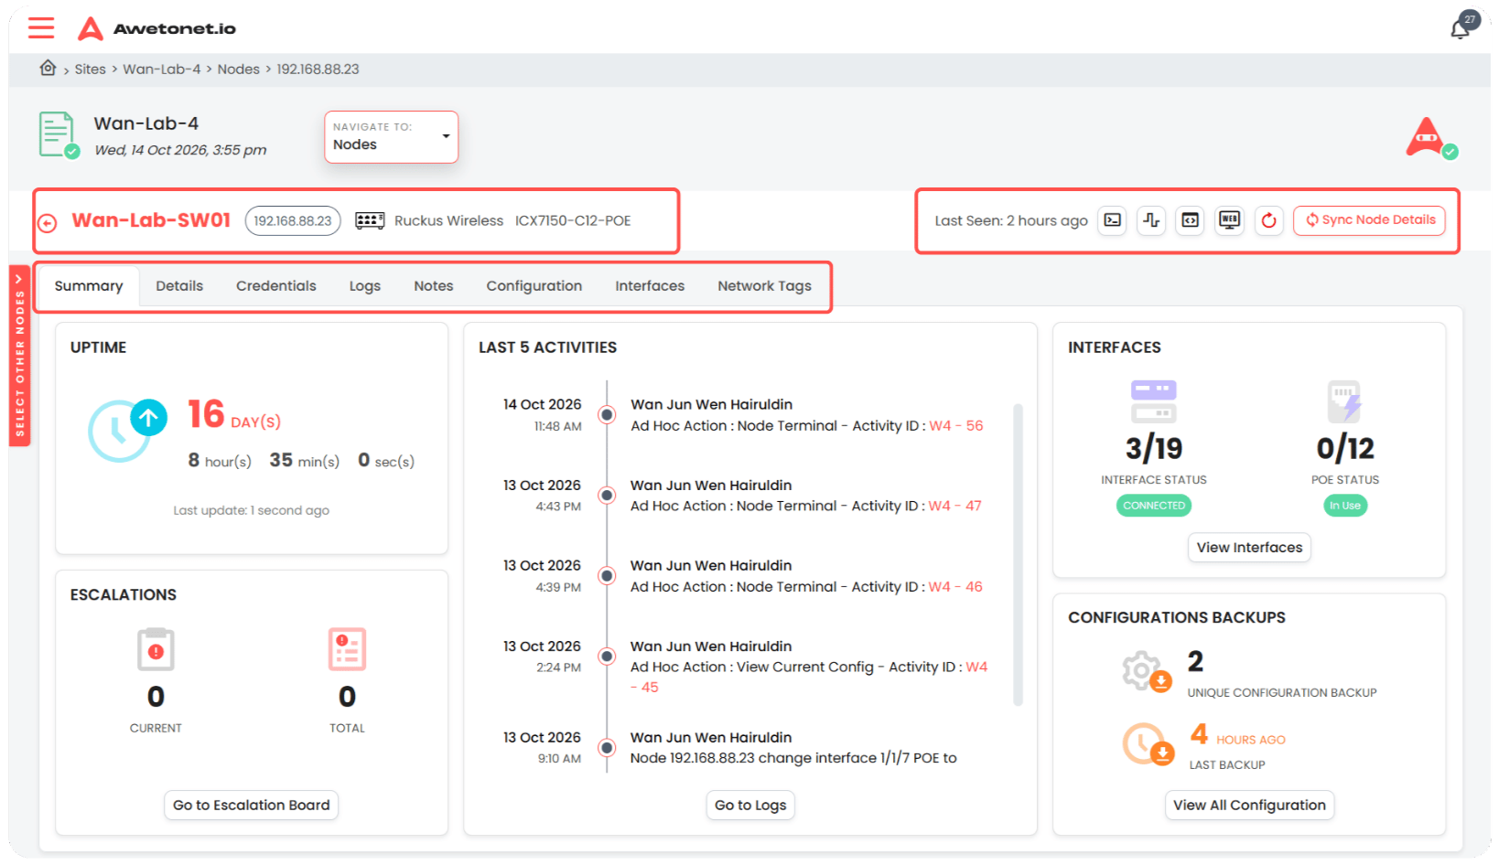Open notifications bell with 27 badge

1461,28
